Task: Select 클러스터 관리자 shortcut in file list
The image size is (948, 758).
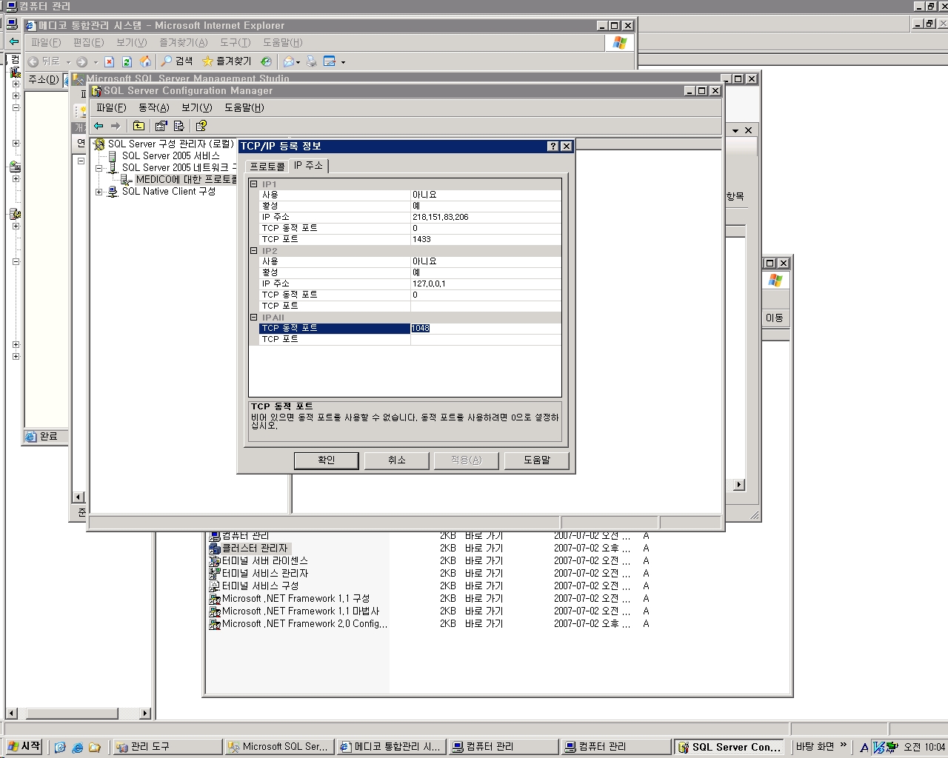Action: pos(249,549)
